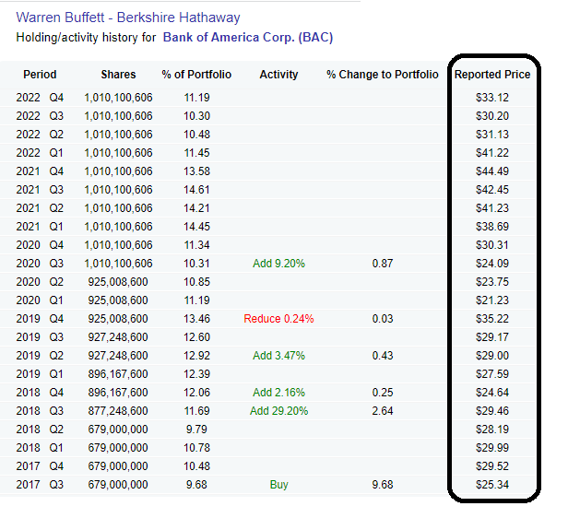This screenshot has height=518, width=568.
Task: Click the 0.25 portfolio change value
Action: [382, 393]
